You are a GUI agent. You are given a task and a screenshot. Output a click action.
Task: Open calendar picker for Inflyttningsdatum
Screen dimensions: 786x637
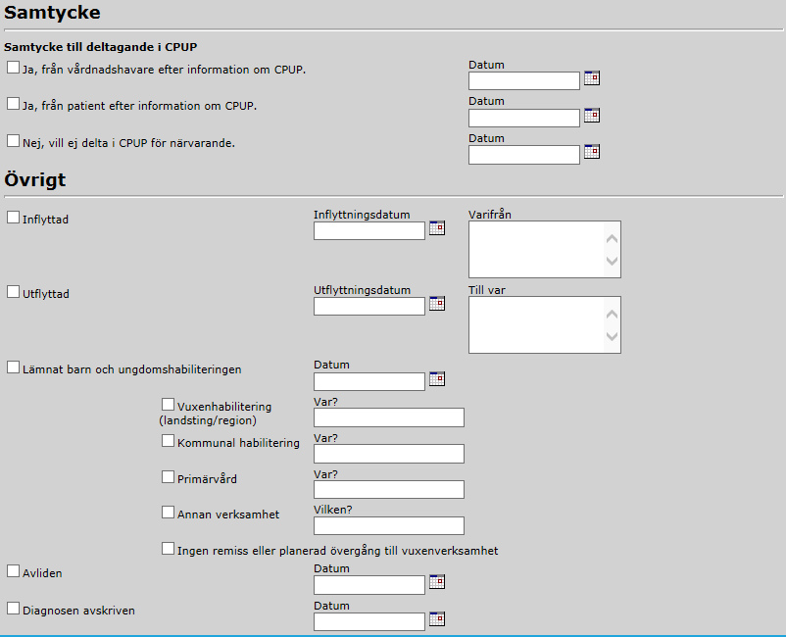pos(437,228)
